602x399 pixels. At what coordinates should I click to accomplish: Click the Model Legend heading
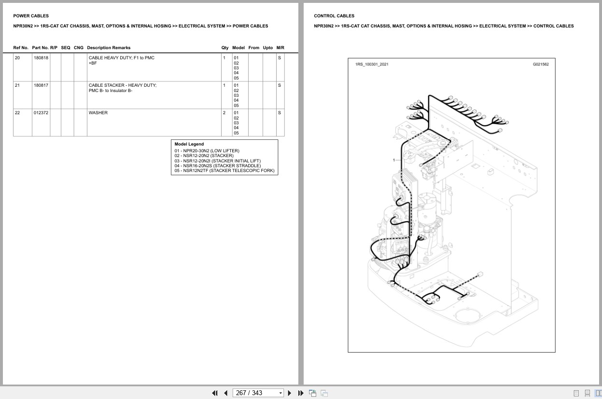[x=189, y=144]
